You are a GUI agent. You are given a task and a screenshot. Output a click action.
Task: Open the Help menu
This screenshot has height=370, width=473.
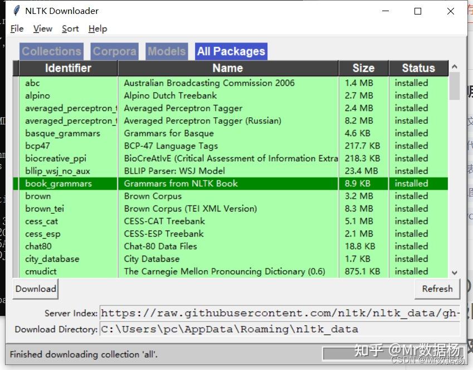[x=97, y=28]
